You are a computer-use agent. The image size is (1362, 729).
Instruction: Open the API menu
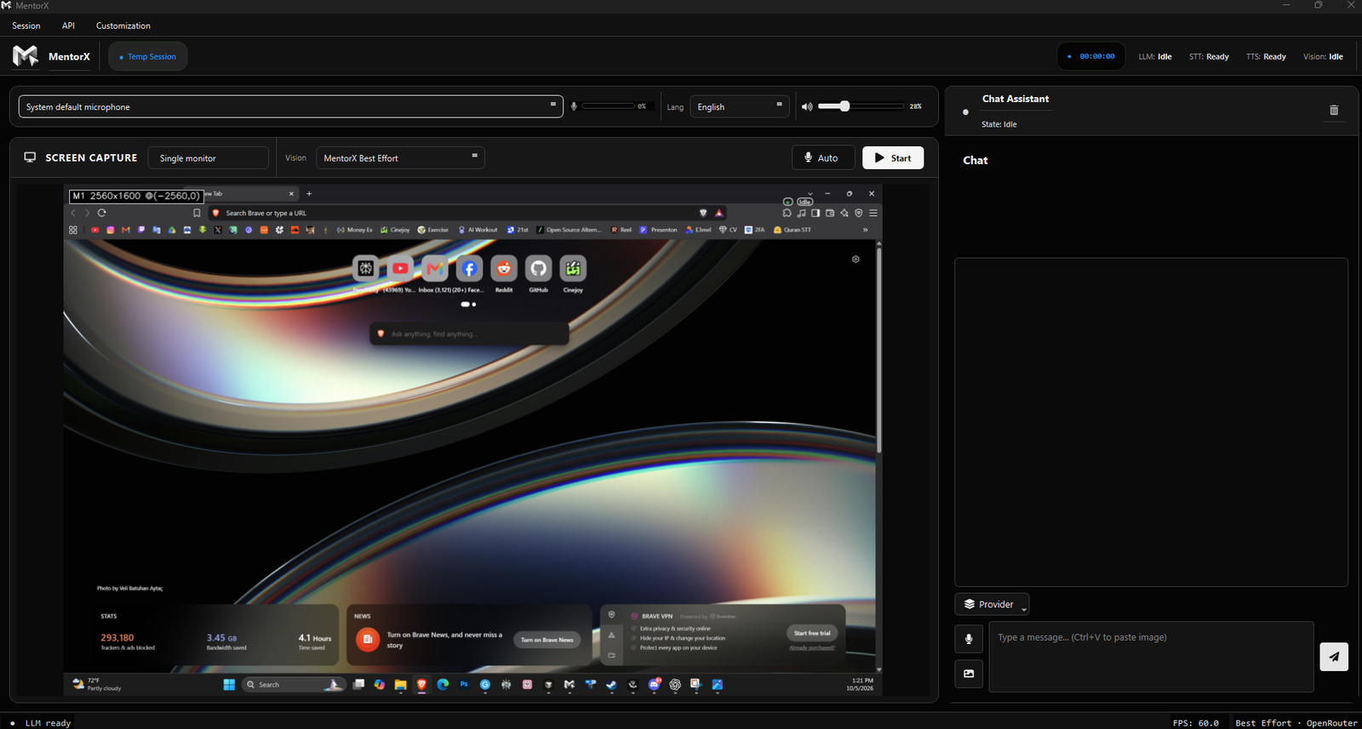(68, 26)
